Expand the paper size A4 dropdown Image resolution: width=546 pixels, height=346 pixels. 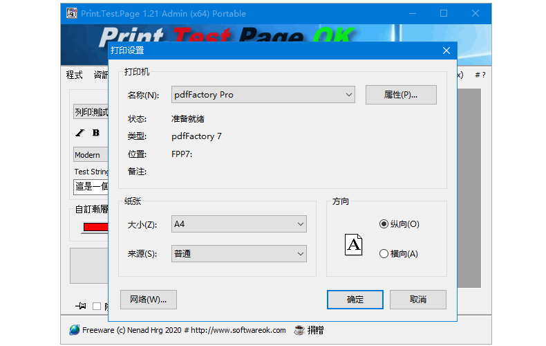tap(239, 224)
